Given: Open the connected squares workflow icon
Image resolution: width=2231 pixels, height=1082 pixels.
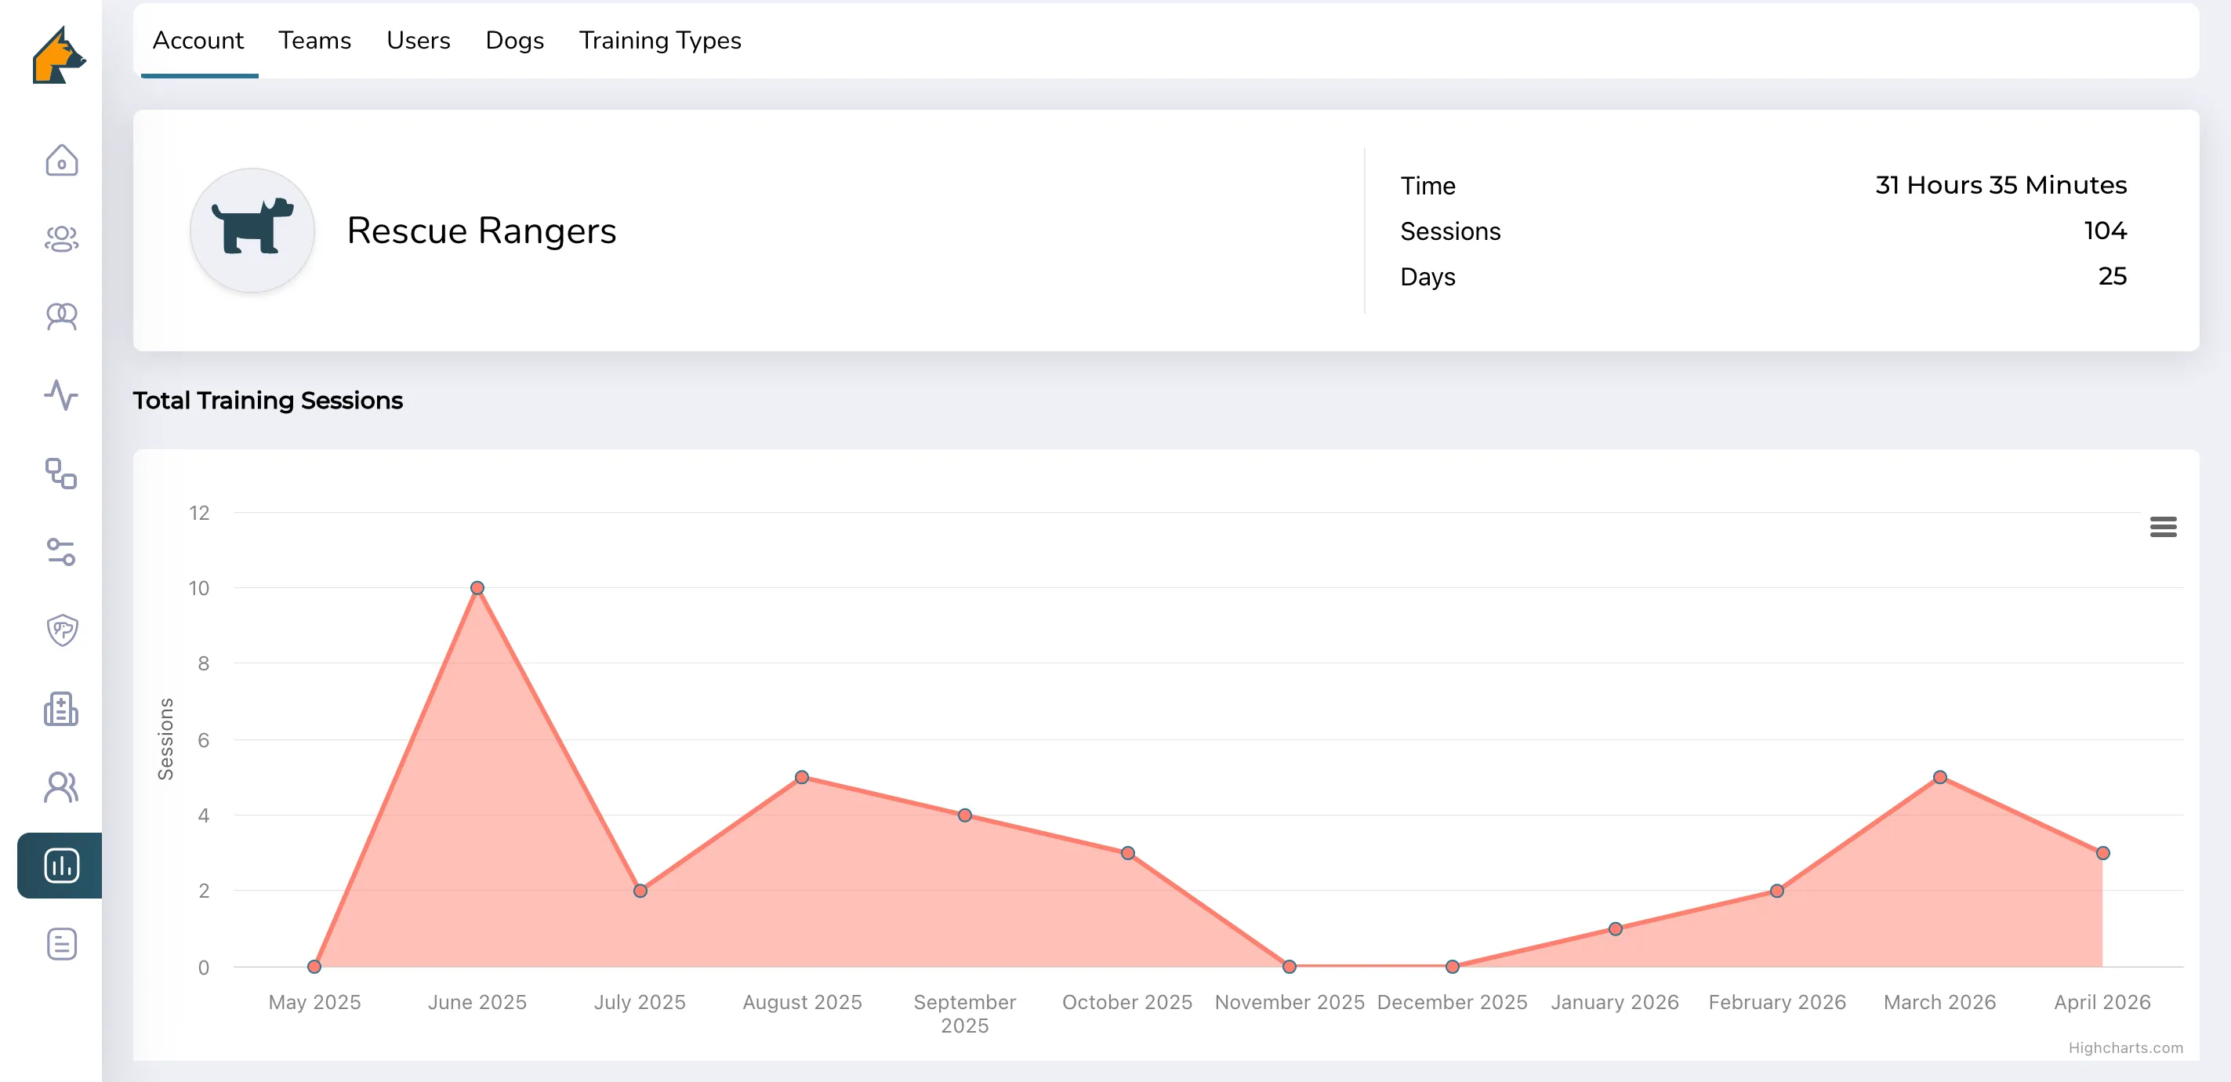Looking at the screenshot, I should [x=61, y=474].
